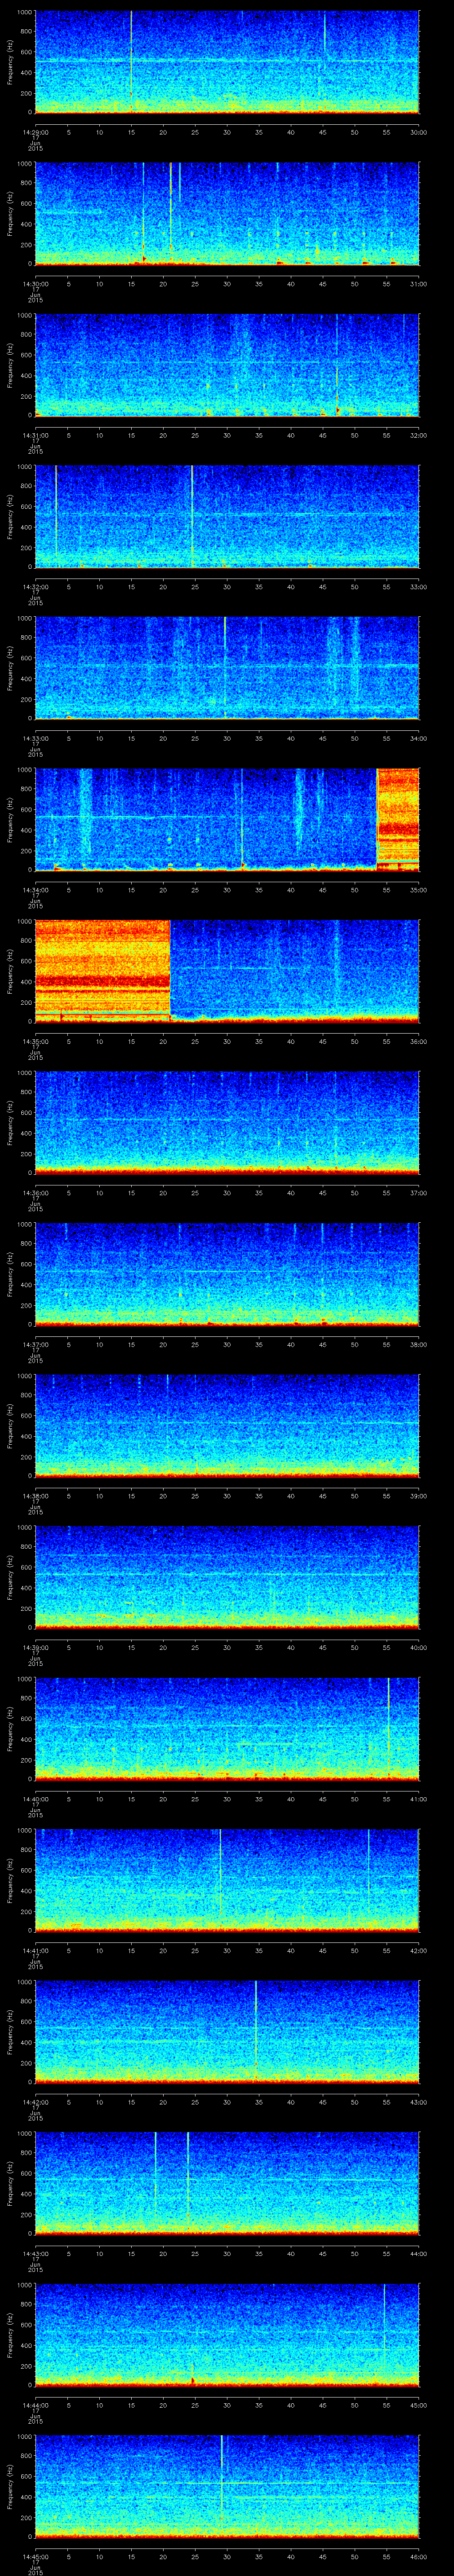The width and height of the screenshot is (454, 2576).
Task: Click the 14:39:00 time axis label
Action: click(35, 1647)
